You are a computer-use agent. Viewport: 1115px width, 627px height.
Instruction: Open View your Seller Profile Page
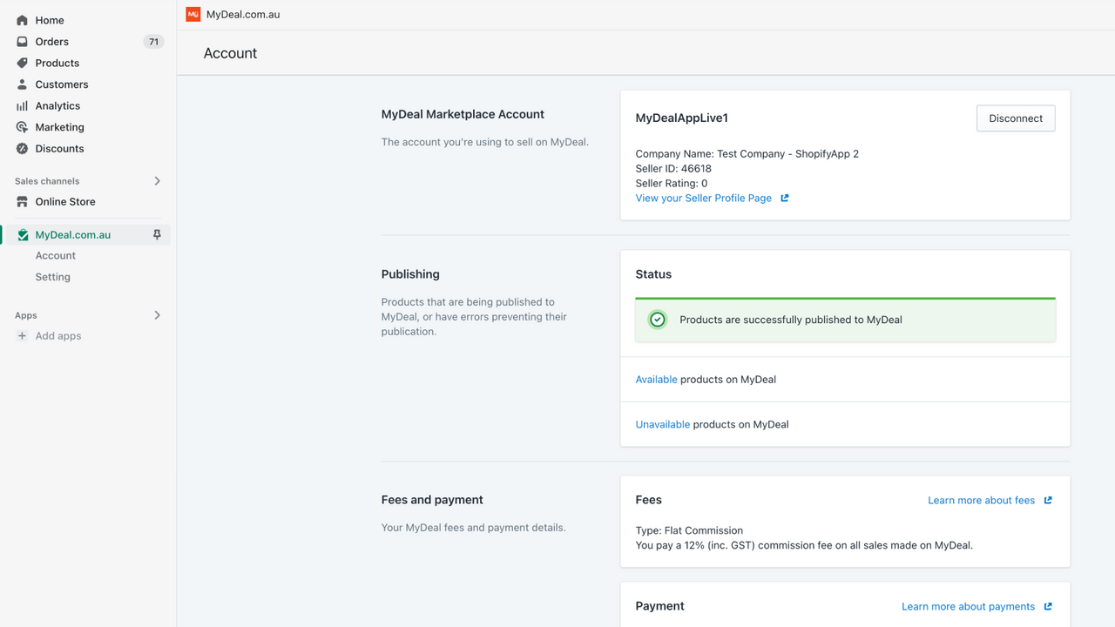click(703, 198)
